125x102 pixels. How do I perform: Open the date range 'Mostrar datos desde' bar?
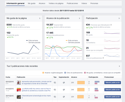63,10
